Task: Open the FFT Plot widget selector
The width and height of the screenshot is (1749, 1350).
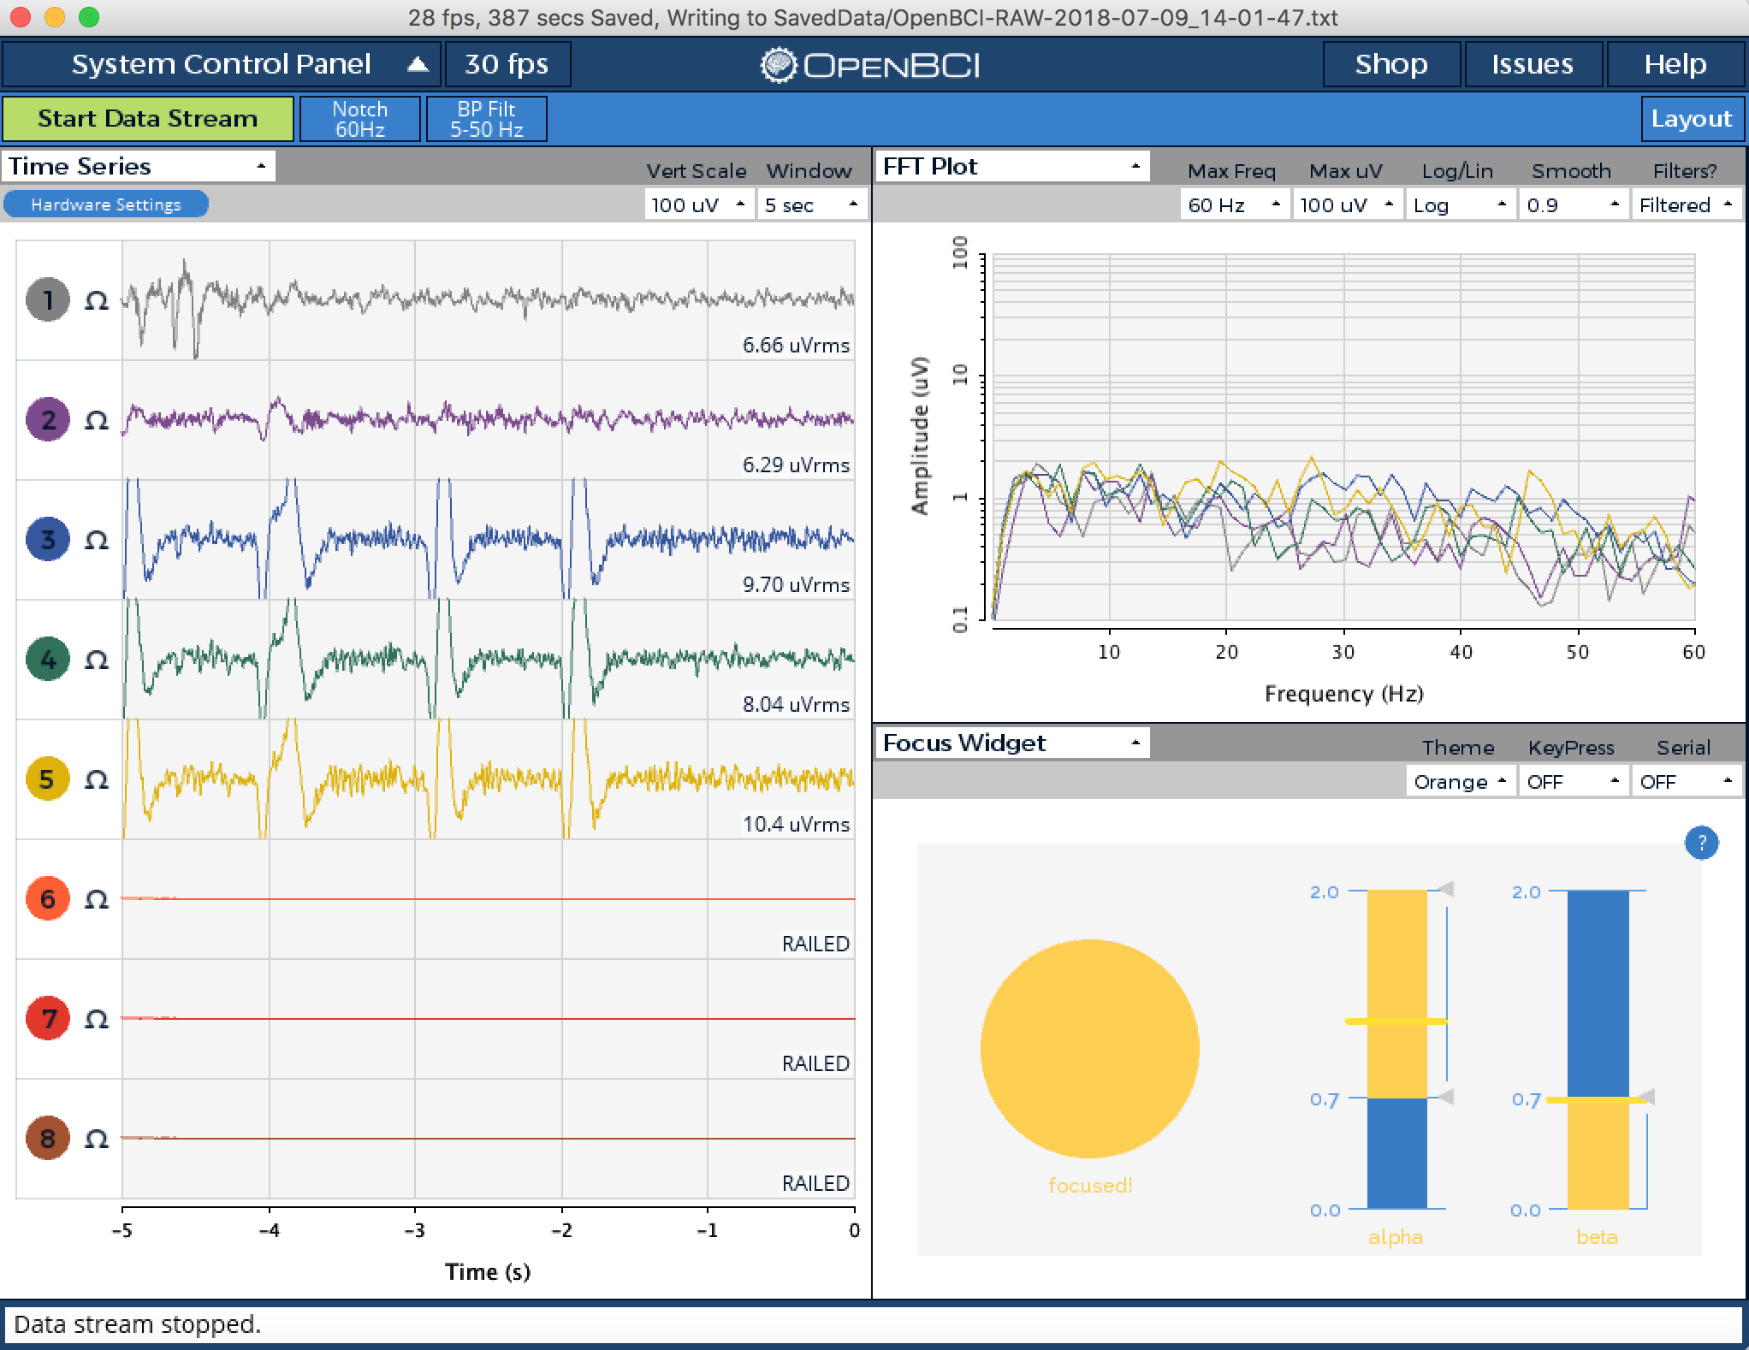Action: pyautogui.click(x=1011, y=166)
